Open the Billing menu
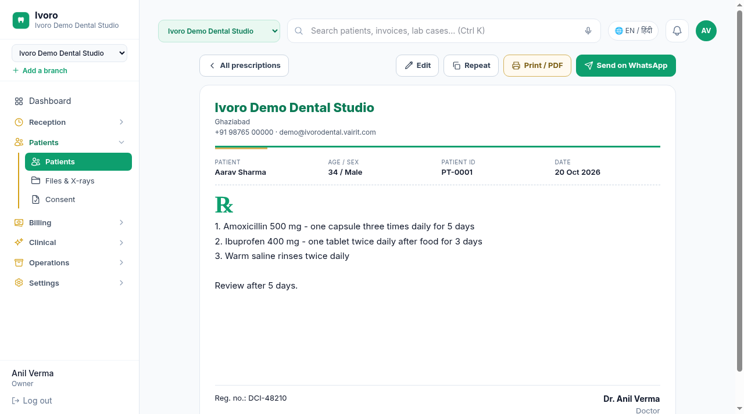 tap(69, 222)
